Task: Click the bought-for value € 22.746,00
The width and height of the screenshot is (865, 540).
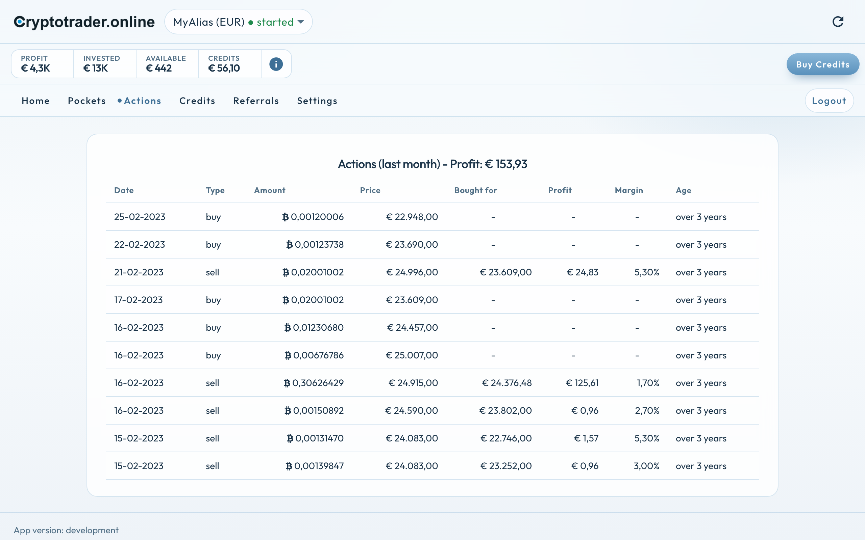Action: [x=506, y=438]
